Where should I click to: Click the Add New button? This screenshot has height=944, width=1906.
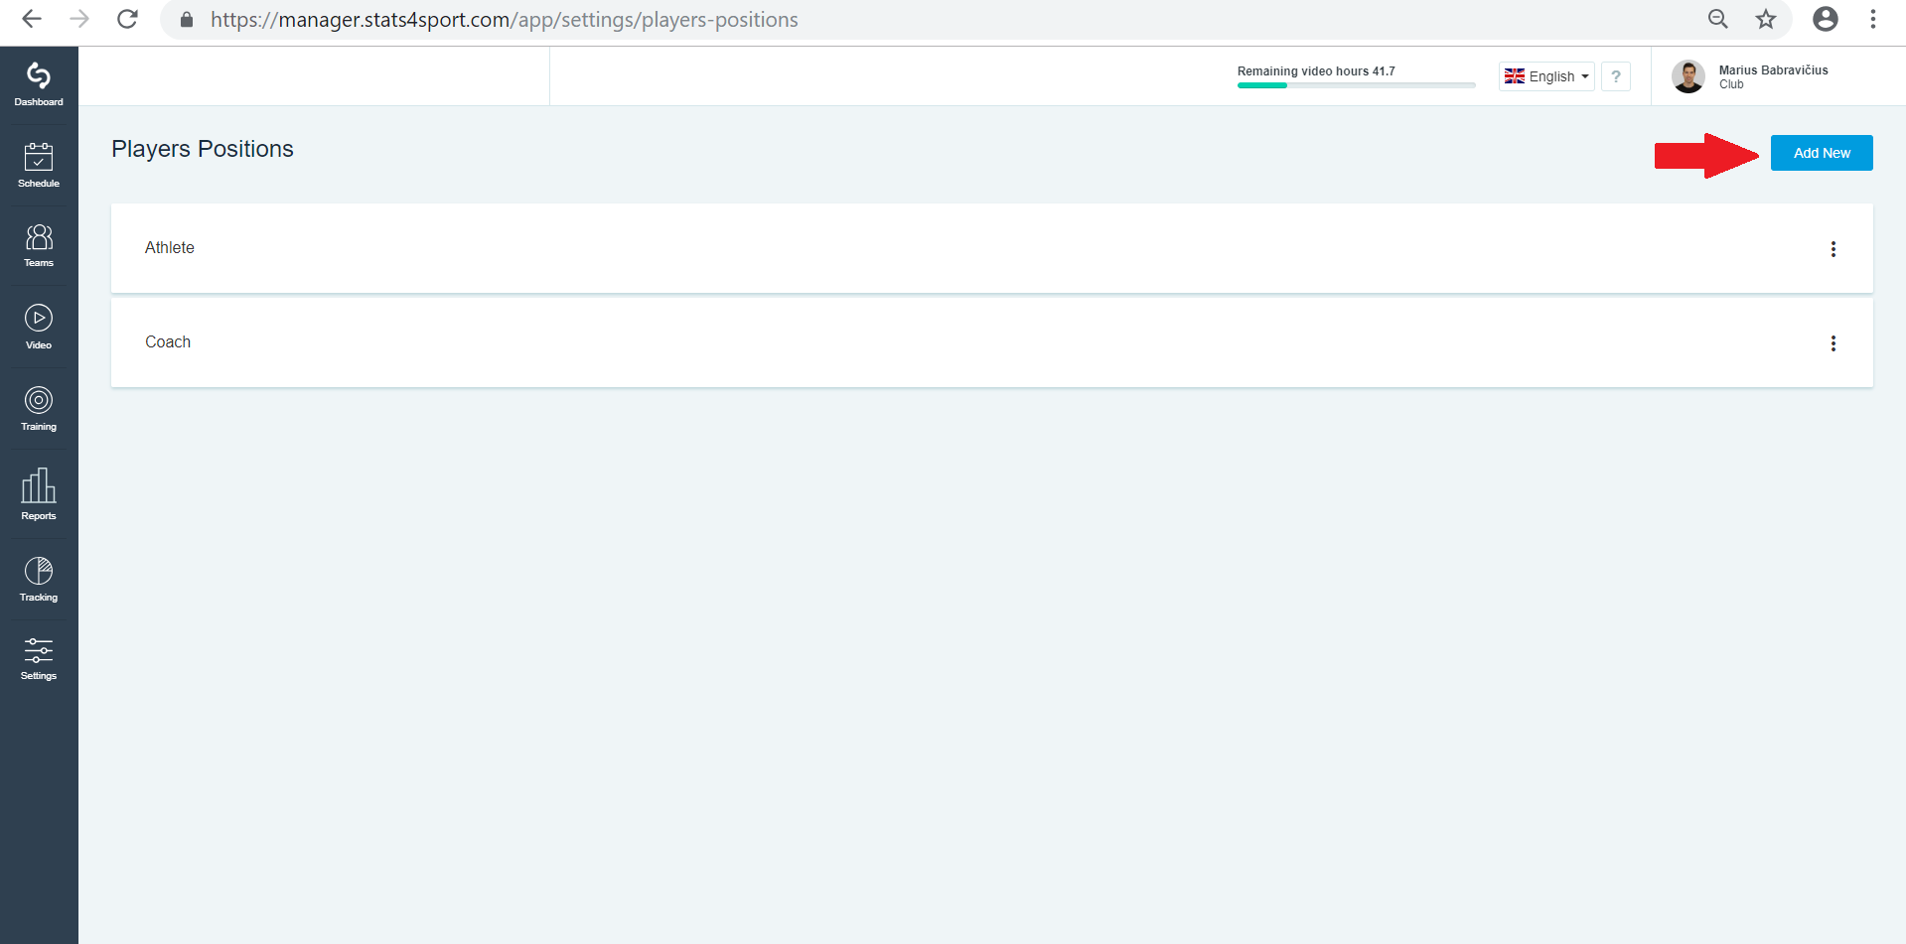(x=1822, y=153)
